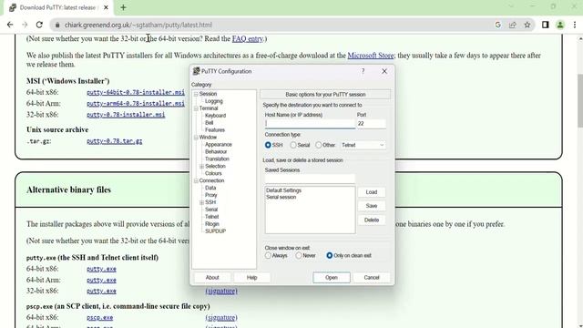The height and width of the screenshot is (328, 583).
Task: Open a new browser tab
Action: [x=123, y=7]
